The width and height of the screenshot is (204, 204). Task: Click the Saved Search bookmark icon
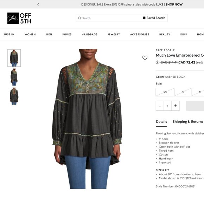(x=144, y=18)
